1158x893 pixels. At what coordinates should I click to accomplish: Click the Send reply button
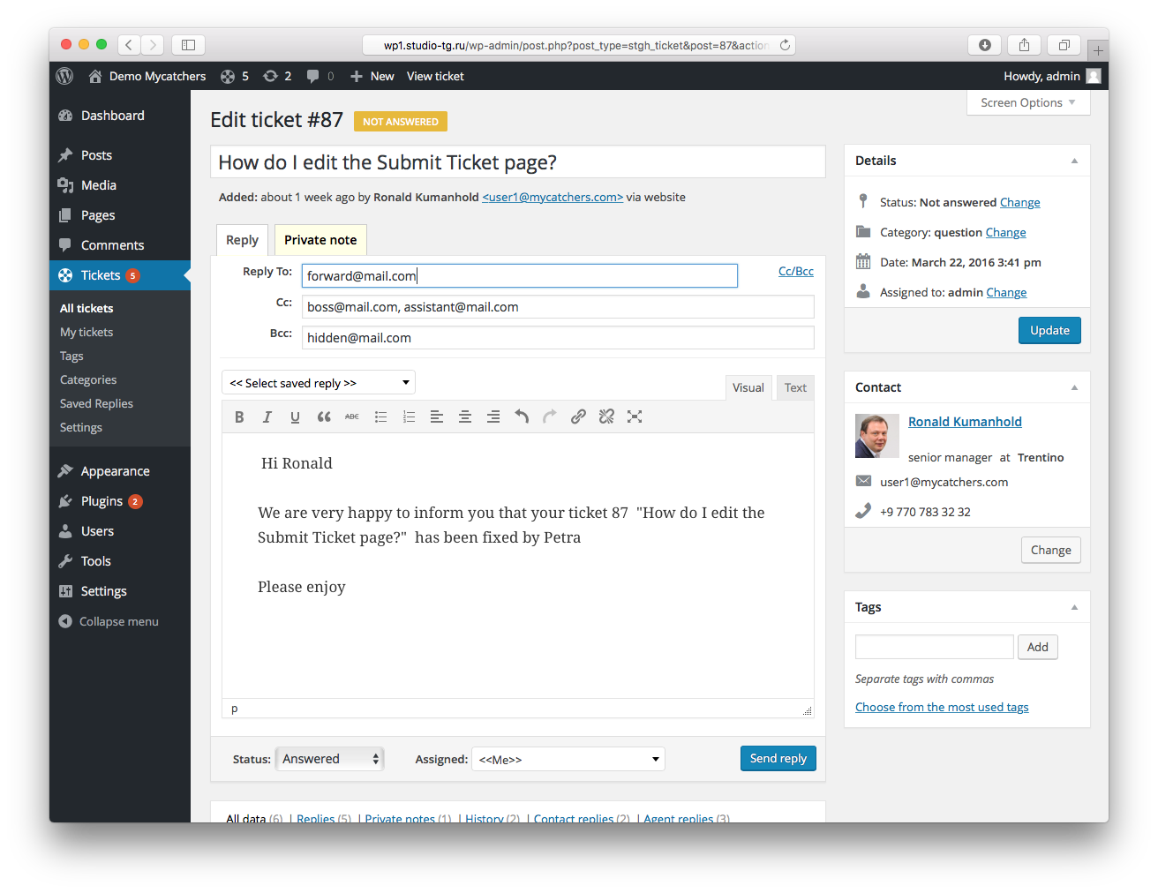tap(778, 759)
